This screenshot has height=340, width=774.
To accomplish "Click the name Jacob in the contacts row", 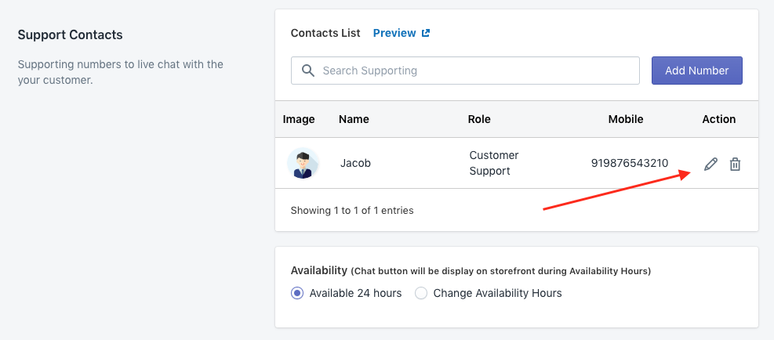I will pos(355,163).
